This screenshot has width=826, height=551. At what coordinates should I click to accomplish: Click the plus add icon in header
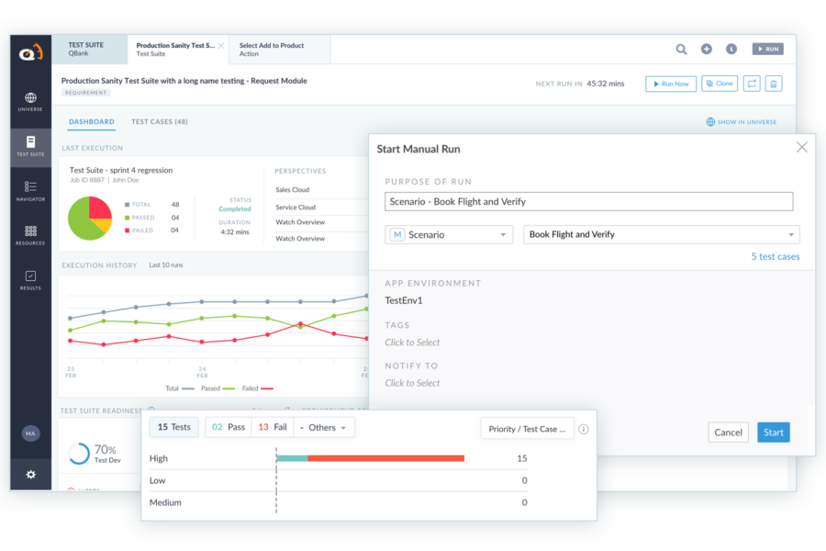pyautogui.click(x=706, y=50)
